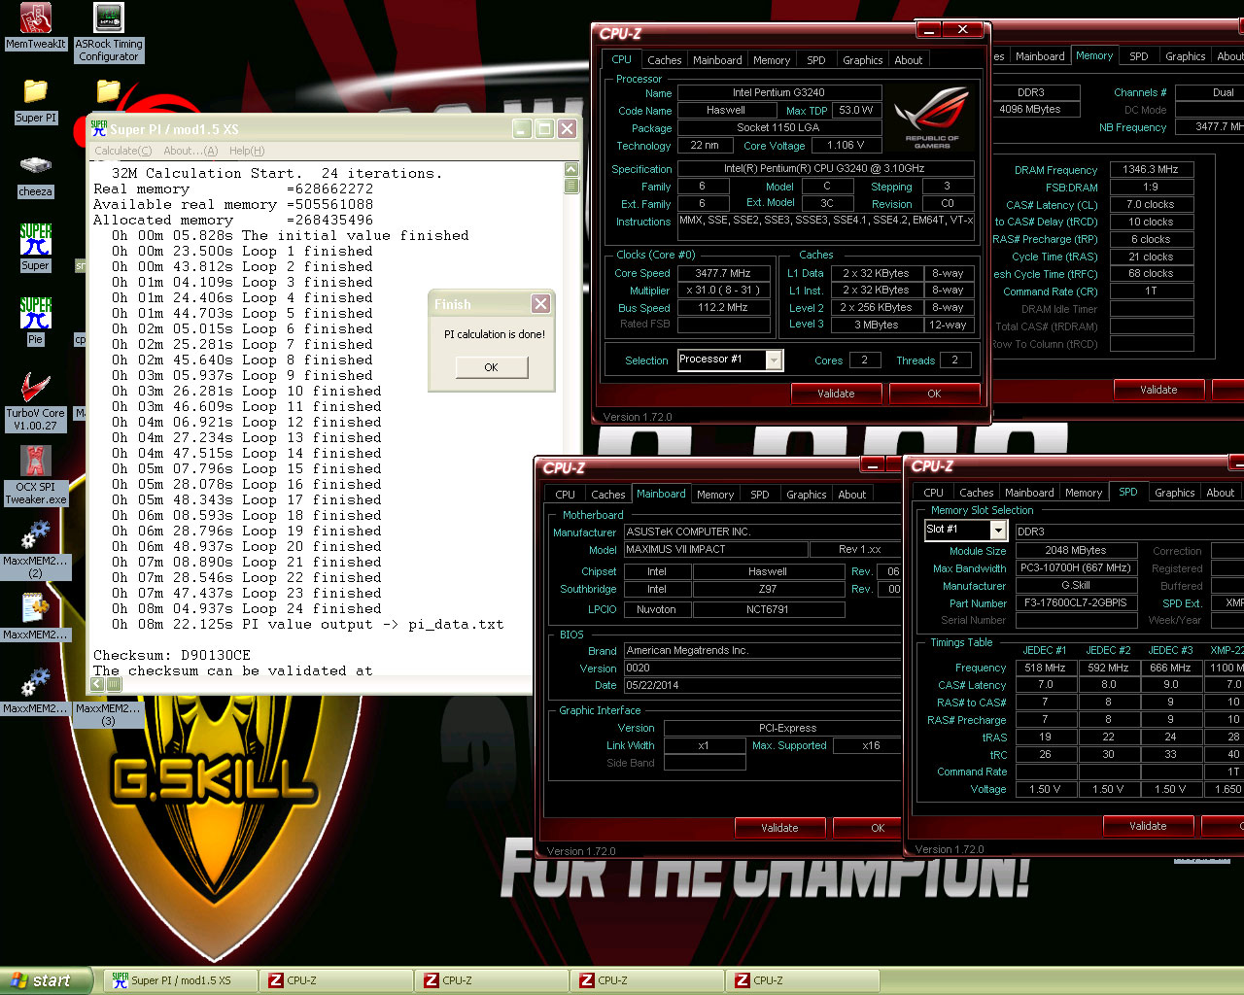
Task: Open OCX SPI Tweaker.exe icon
Action: (36, 476)
